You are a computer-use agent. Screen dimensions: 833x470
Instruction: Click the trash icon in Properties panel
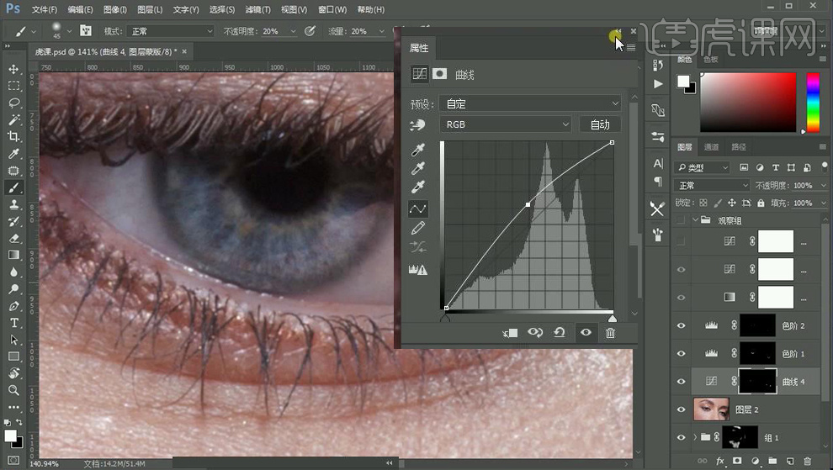[610, 333]
